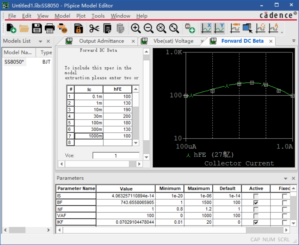Toggle the VAF Fixed checkbox
The width and height of the screenshot is (299, 245).
coord(285,216)
